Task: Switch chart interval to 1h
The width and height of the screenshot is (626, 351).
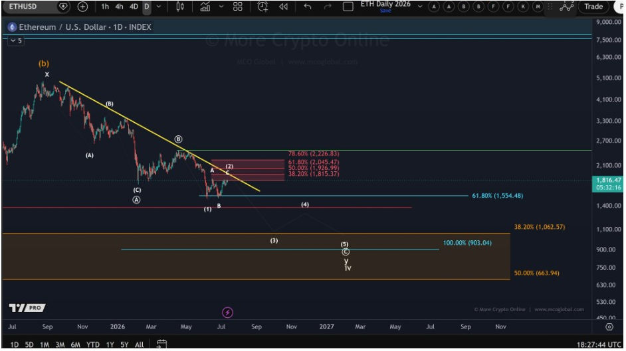Action: coord(104,7)
